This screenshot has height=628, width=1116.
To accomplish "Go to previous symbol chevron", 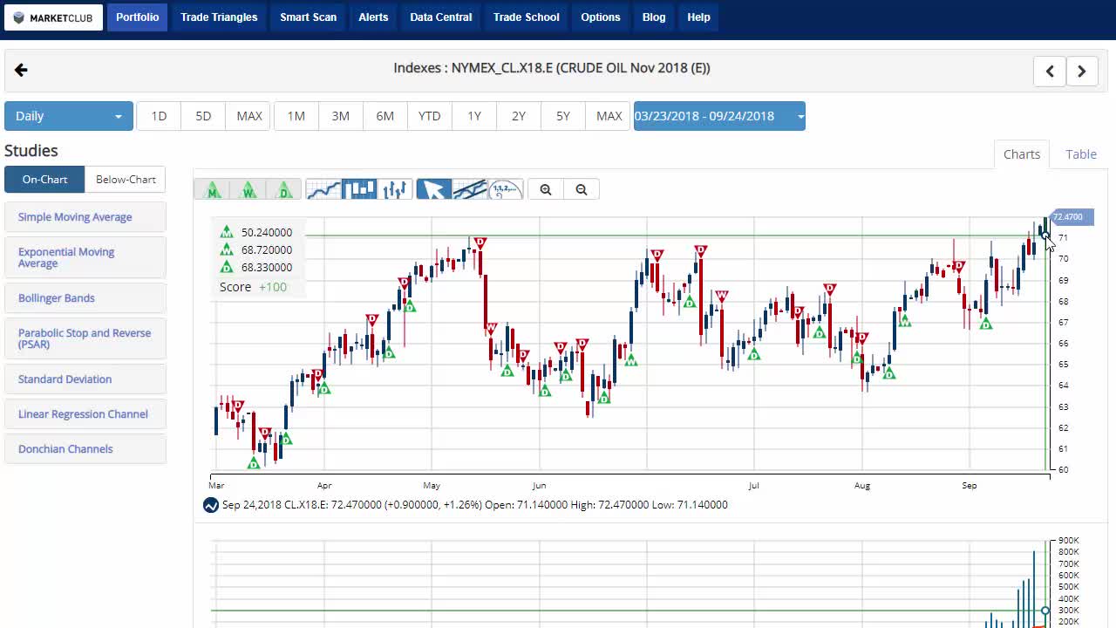I will click(1050, 72).
